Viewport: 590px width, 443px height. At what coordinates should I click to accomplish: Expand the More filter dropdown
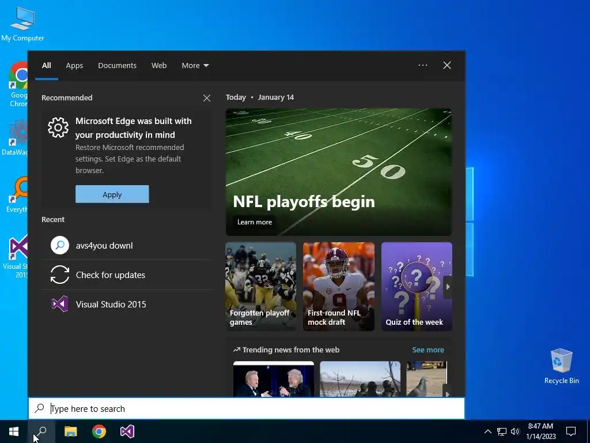click(x=195, y=66)
